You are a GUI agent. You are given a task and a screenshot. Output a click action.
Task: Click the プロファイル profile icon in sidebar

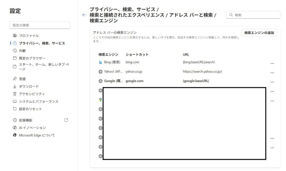pos(15,36)
